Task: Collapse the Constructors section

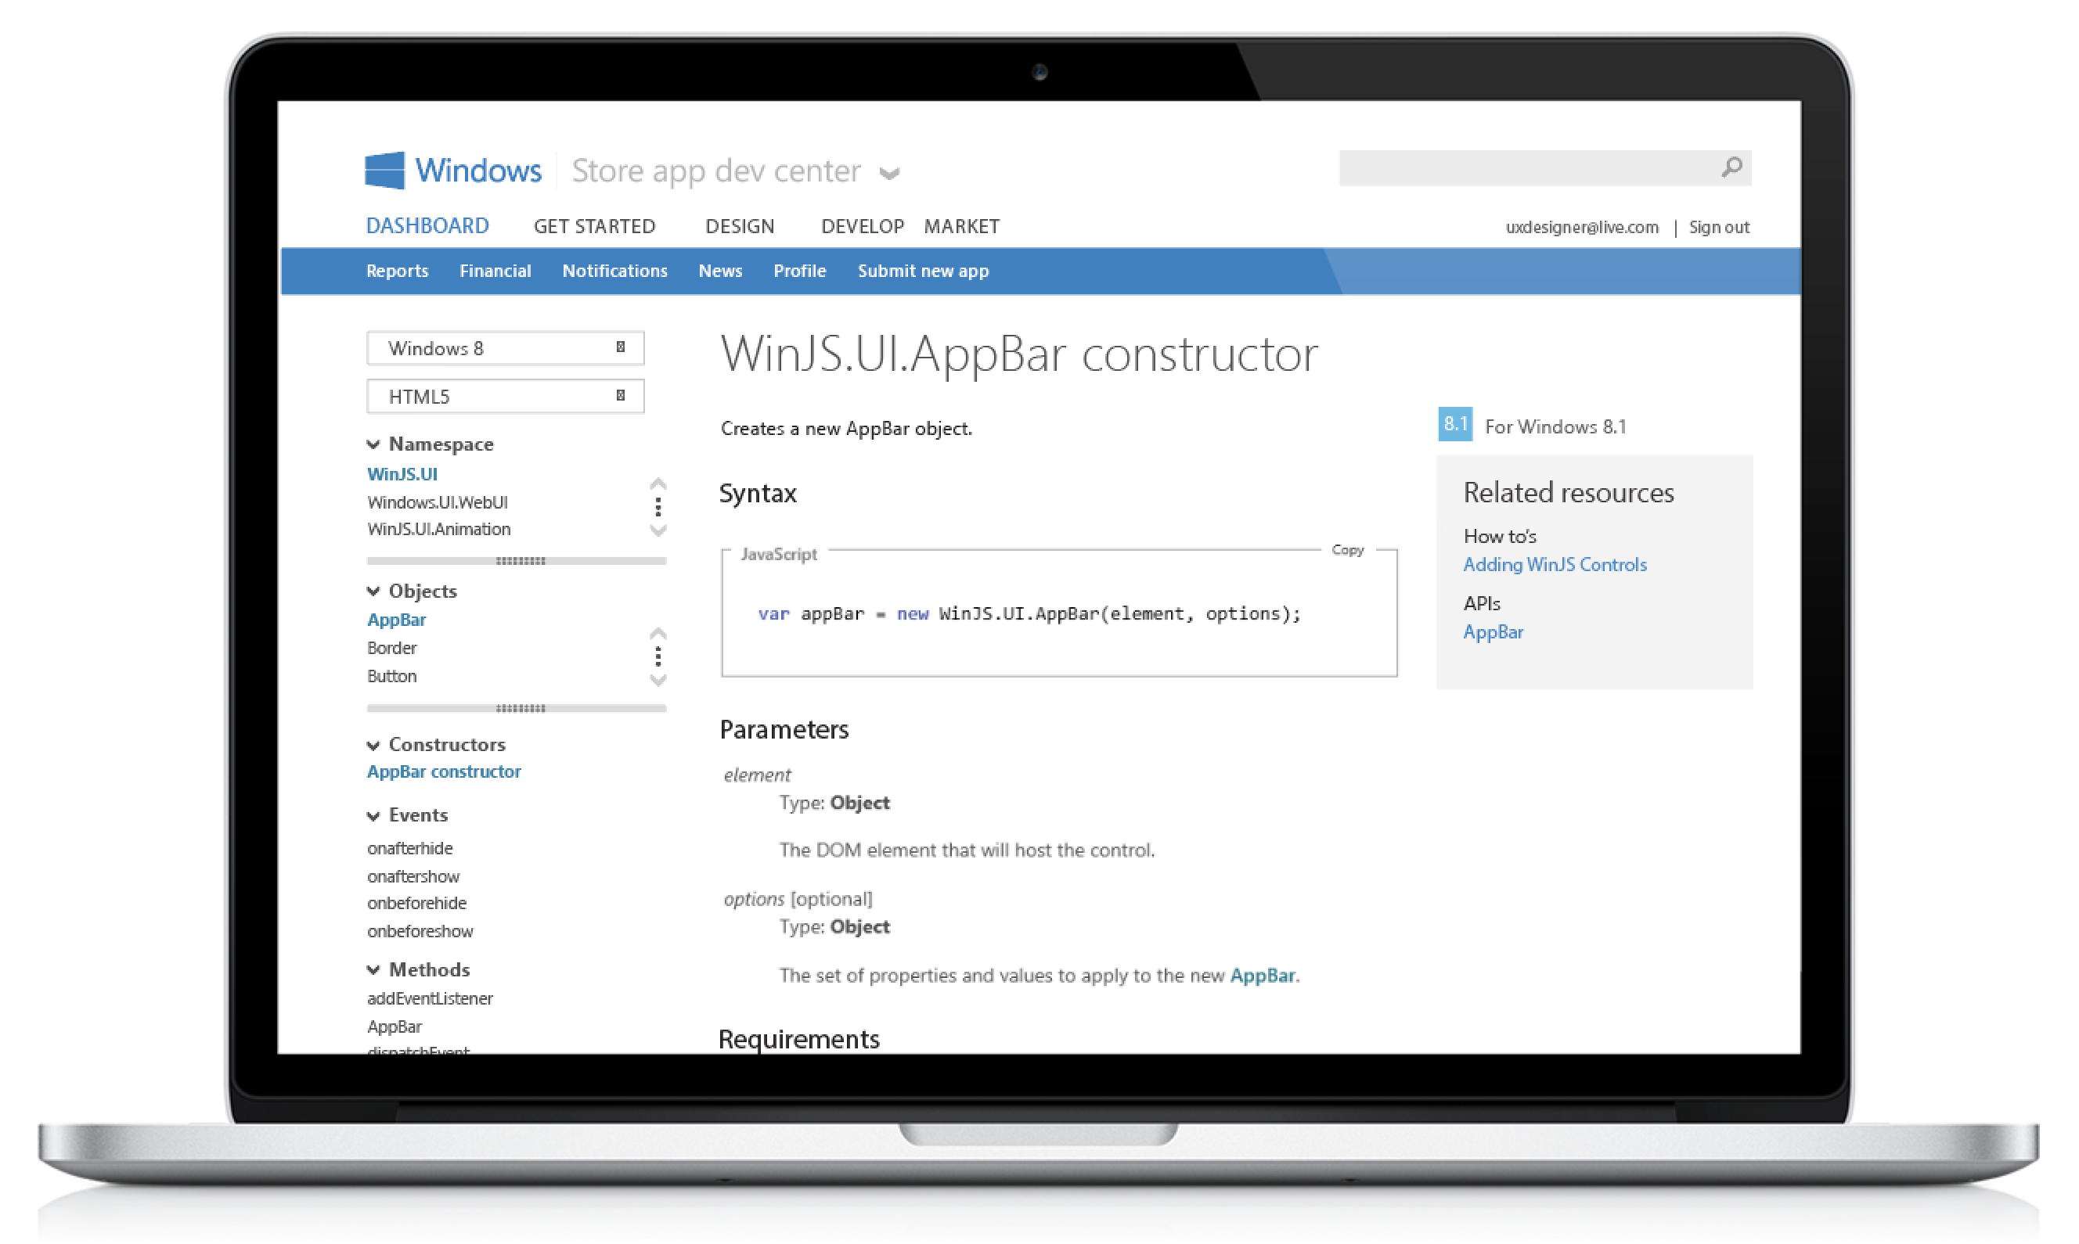Action: [x=373, y=745]
